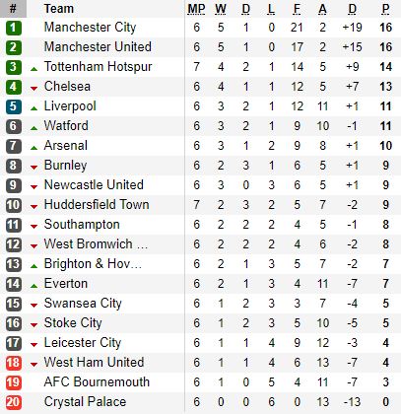Click red down arrow beside Chelsea

(x=33, y=88)
